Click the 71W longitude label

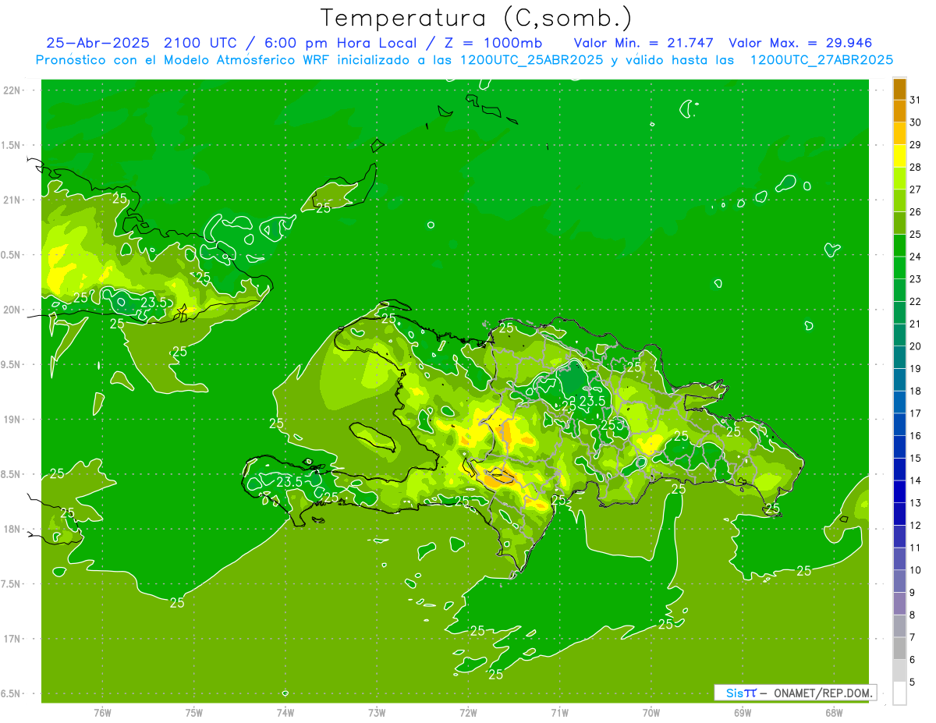pyautogui.click(x=559, y=712)
